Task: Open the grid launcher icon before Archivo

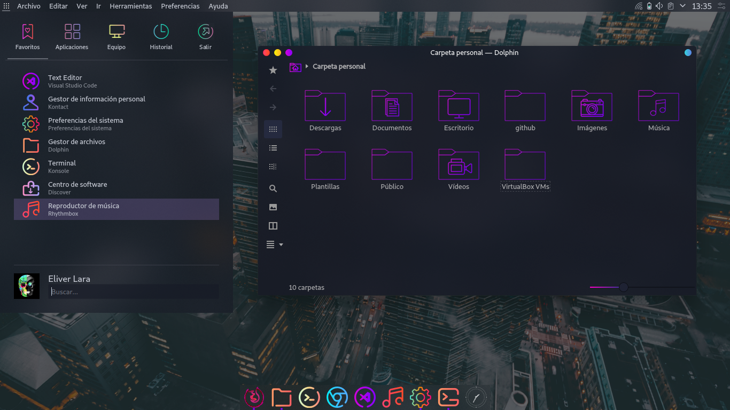Action: click(x=6, y=6)
